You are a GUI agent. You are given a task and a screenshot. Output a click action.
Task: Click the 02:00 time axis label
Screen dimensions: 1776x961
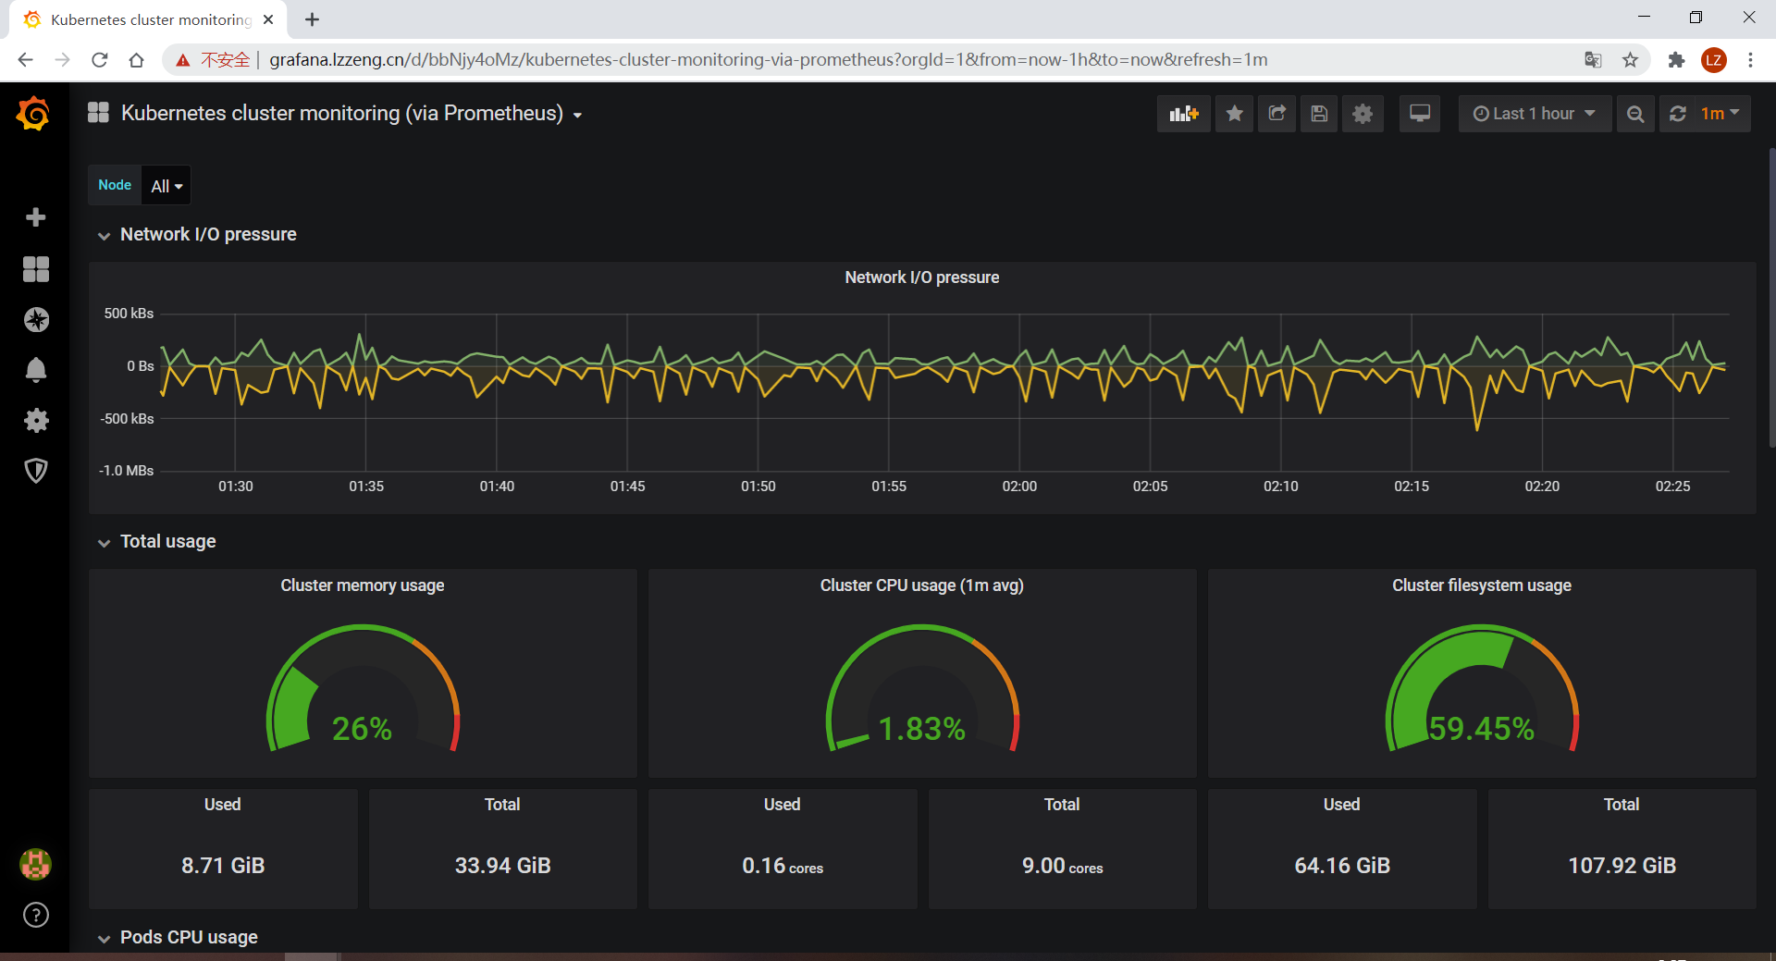coord(1019,487)
